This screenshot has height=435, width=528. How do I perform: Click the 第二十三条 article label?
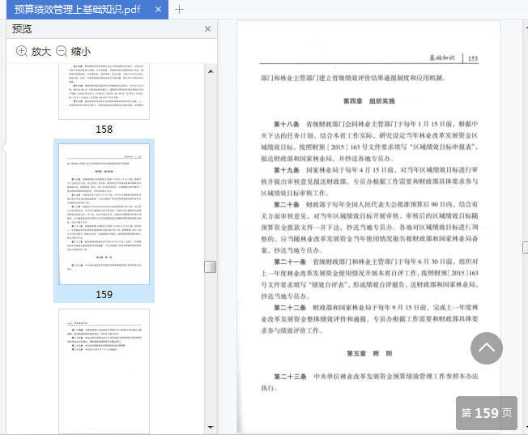pos(290,377)
